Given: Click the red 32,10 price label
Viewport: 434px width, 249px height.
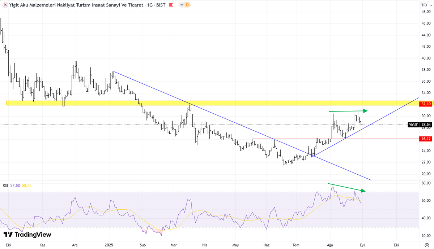Looking at the screenshot, I should click(x=426, y=104).
